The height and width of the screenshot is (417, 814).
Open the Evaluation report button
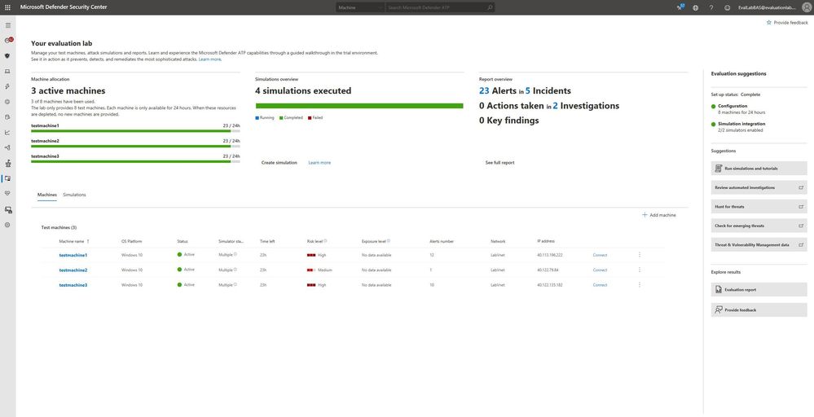pyautogui.click(x=759, y=289)
